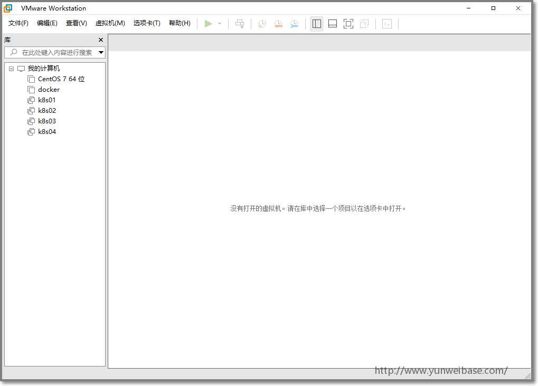Click the search magnifier icon

point(14,52)
